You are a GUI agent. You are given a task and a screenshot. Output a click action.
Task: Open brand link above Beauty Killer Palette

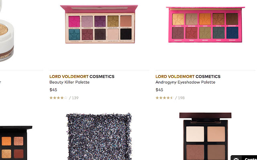coord(82,76)
